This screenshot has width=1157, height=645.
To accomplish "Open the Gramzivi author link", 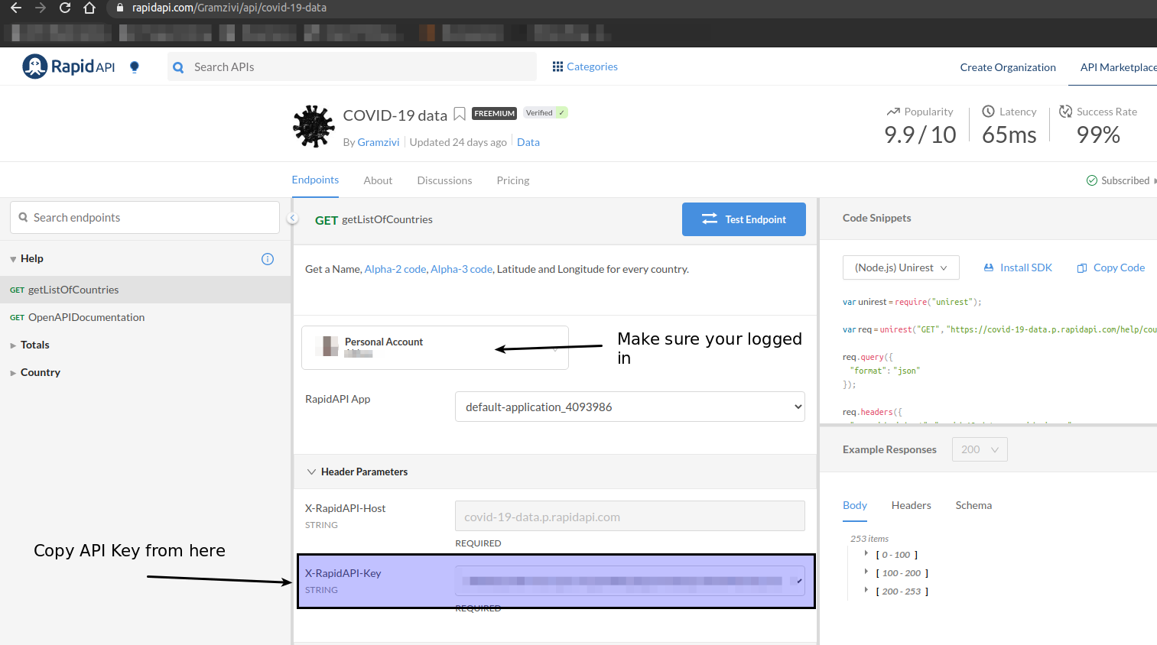I will tap(379, 142).
